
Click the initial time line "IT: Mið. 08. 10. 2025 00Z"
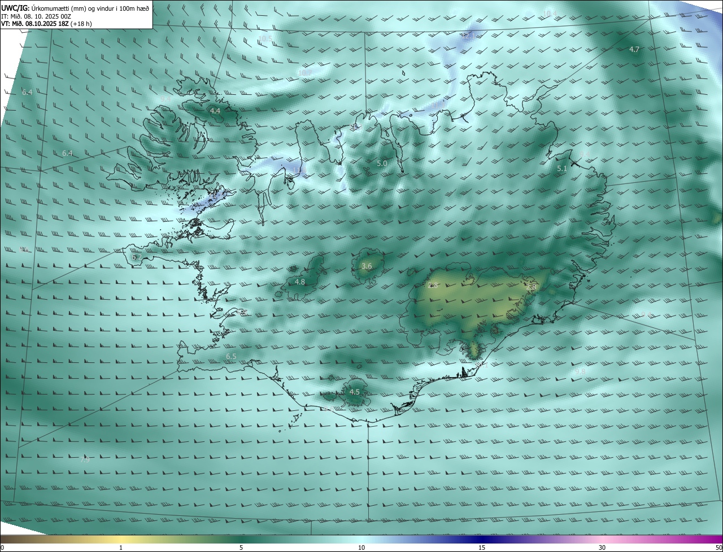(36, 16)
